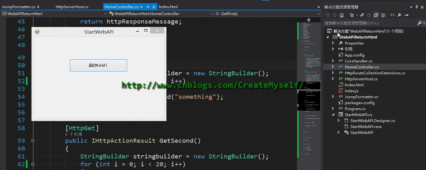Toggle the pin on HomeController.cs tab
Image resolution: width=426 pixels, height=170 pixels.
pyautogui.click(x=148, y=7)
